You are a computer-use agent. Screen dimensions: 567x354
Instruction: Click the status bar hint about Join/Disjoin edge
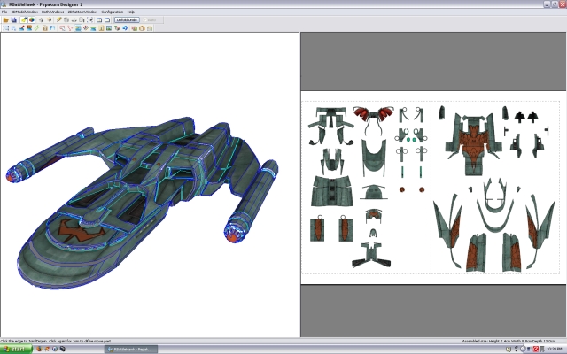click(55, 341)
